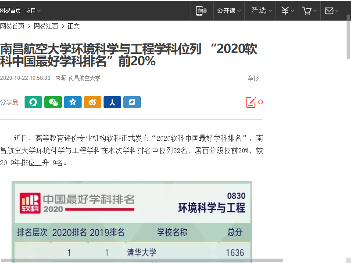
Task: Open the yen currency dropdown
Action: 287,11
